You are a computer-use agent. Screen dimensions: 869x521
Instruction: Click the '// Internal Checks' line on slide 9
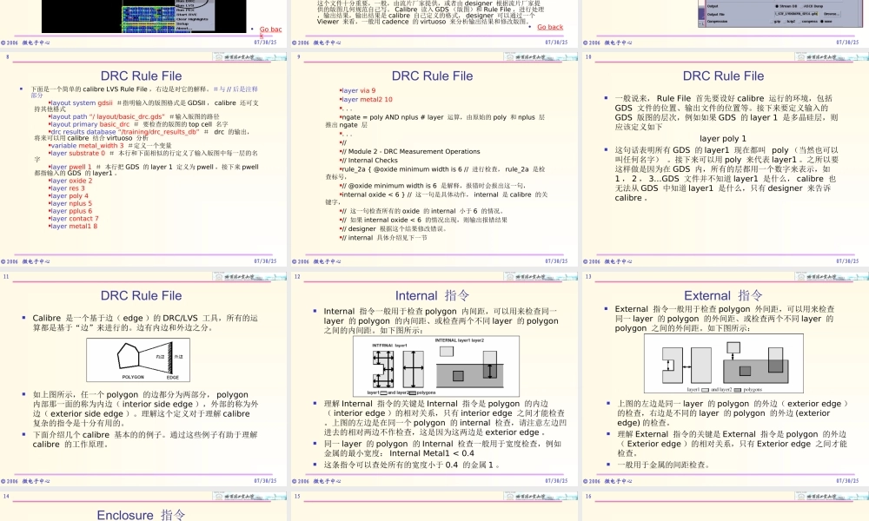pyautogui.click(x=368, y=161)
